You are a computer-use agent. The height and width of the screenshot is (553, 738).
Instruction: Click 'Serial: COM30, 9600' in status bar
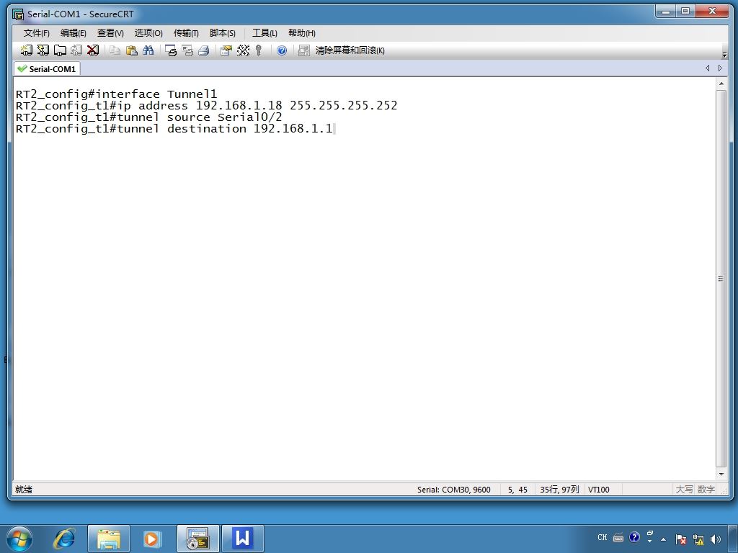(x=454, y=490)
